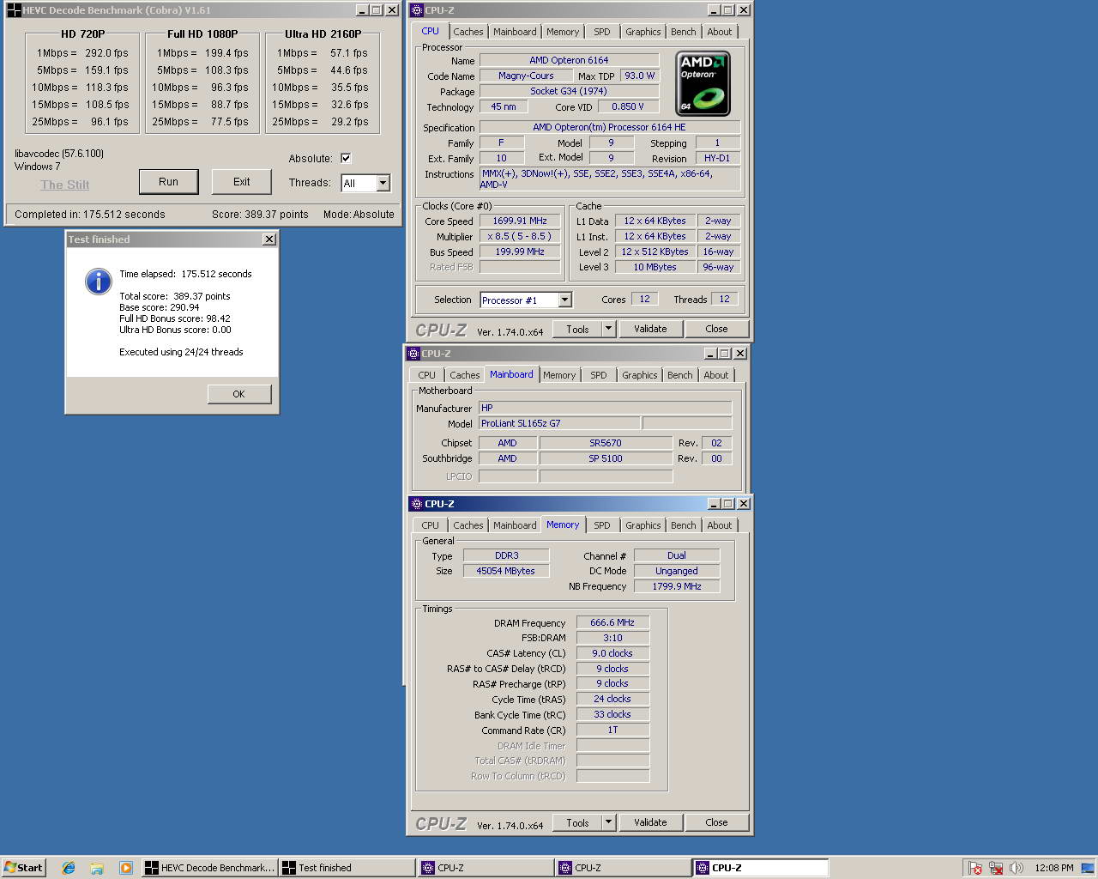This screenshot has height=879, width=1098.
Task: Click the CPU-Z title bar icon of top window
Action: click(x=417, y=10)
